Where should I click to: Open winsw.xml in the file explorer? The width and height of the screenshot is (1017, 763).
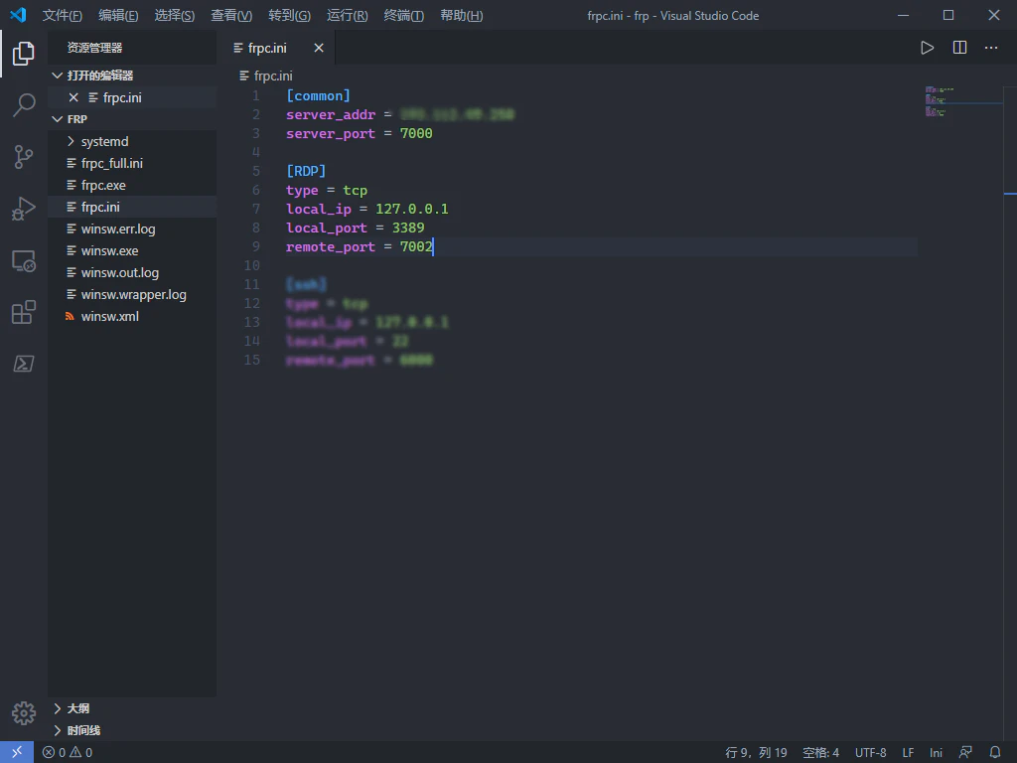(109, 316)
